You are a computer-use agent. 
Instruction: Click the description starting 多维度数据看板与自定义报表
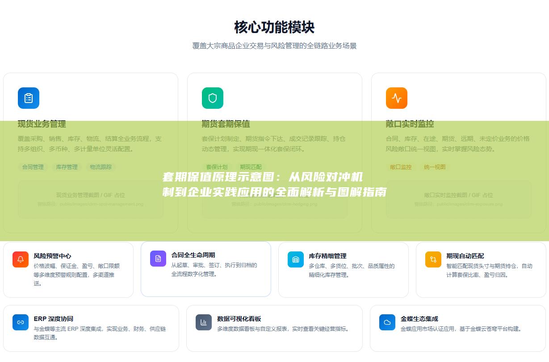click(284, 329)
